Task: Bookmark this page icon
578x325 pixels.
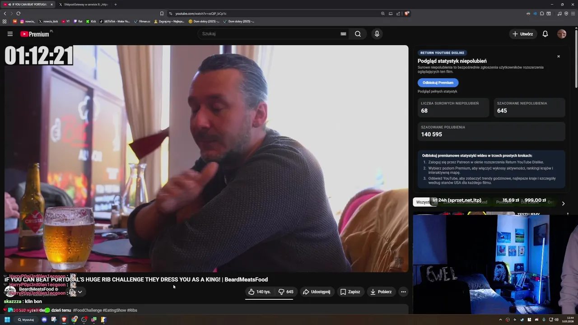Action: coord(162,14)
